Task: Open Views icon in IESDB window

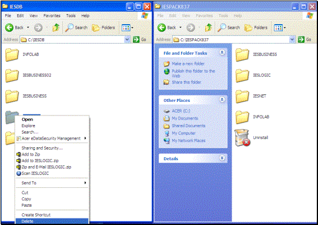Action: point(126,28)
